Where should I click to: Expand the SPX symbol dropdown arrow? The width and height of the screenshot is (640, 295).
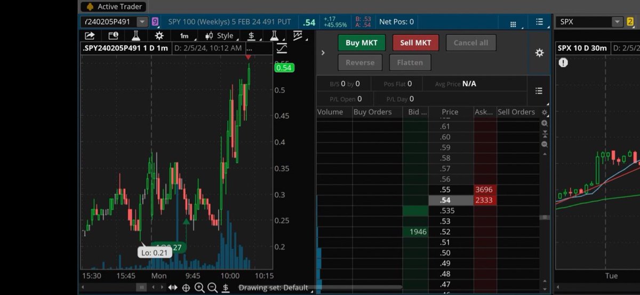click(617, 22)
